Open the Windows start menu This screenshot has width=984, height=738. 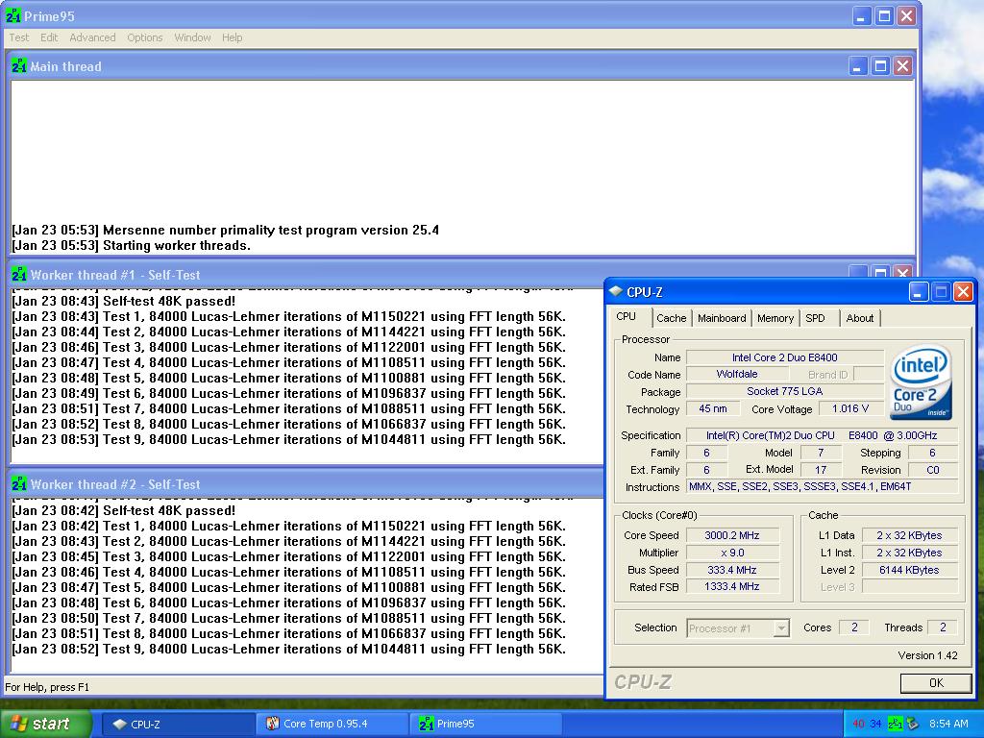pos(46,724)
